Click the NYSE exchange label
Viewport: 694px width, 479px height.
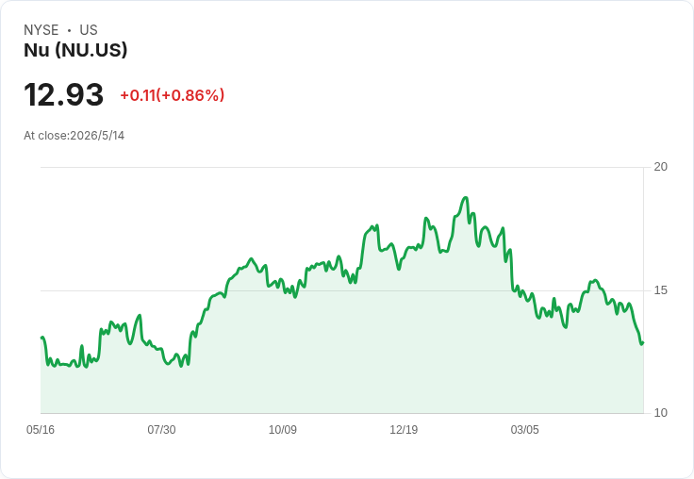(41, 30)
